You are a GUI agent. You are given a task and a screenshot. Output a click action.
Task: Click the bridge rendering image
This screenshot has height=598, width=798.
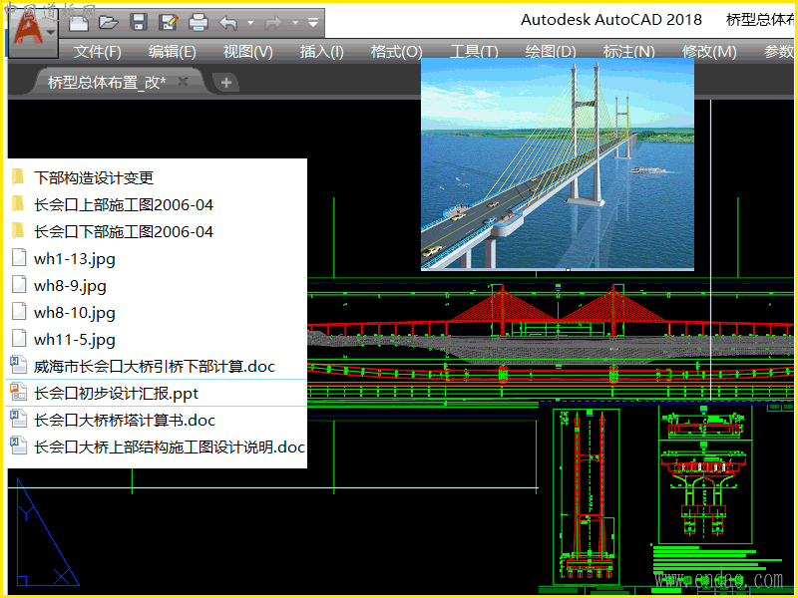557,164
